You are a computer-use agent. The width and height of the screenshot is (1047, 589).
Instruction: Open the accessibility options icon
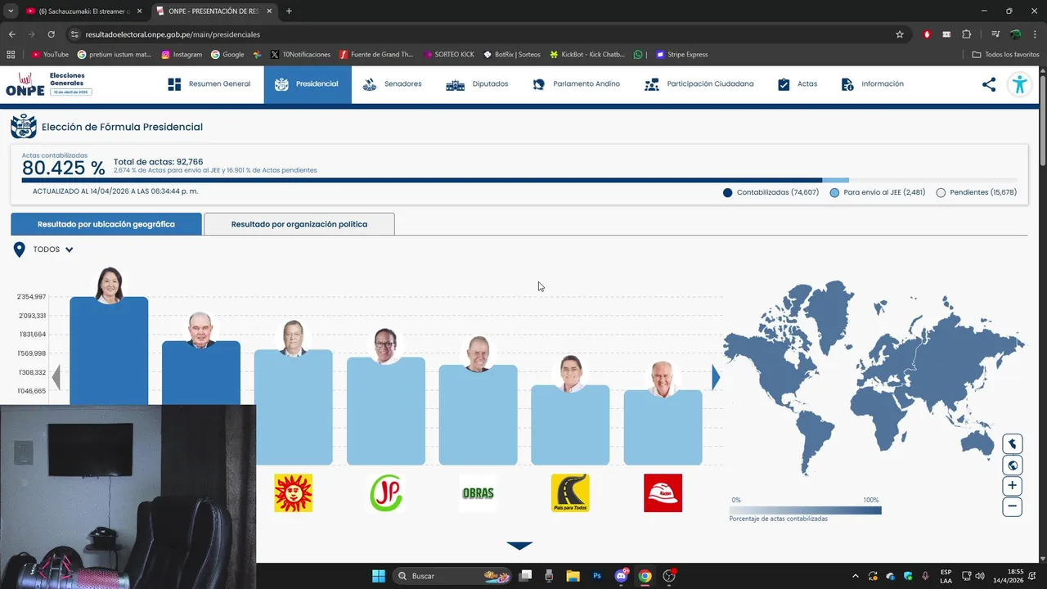(x=1019, y=84)
